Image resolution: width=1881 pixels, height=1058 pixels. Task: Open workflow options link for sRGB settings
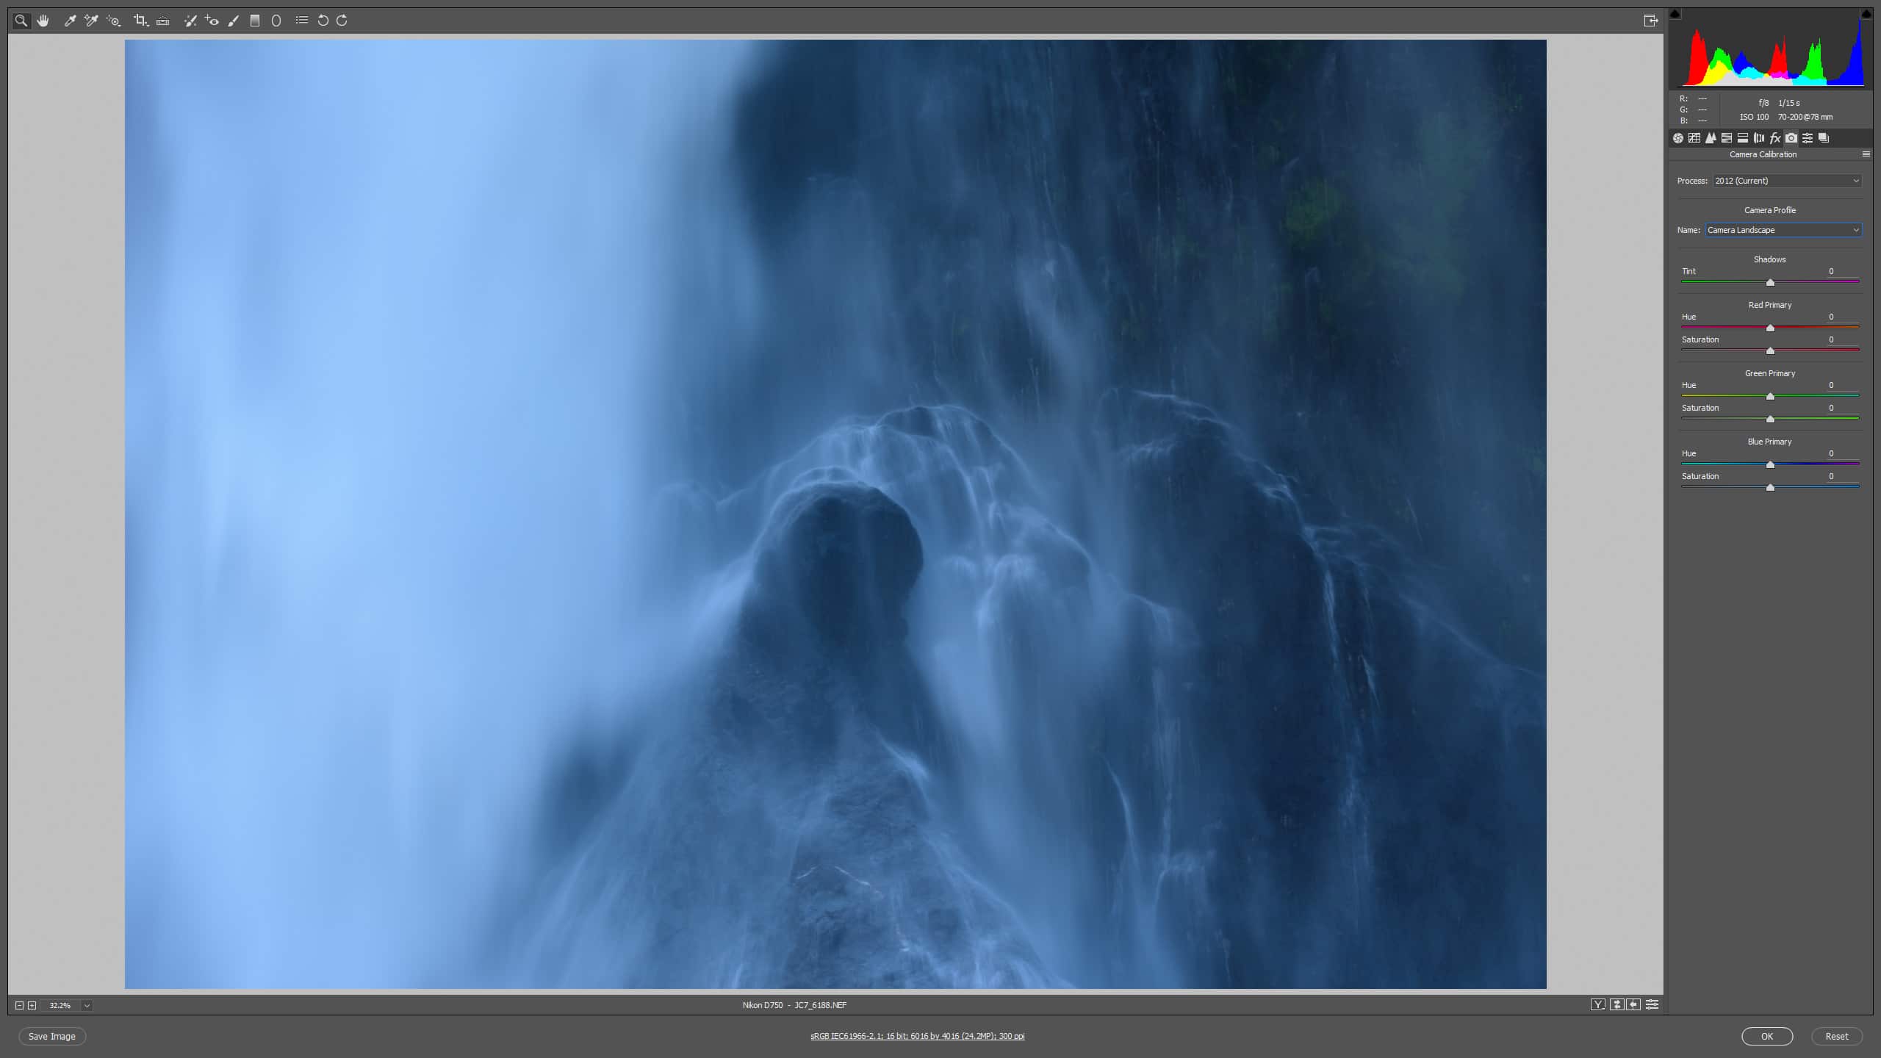coord(917,1036)
